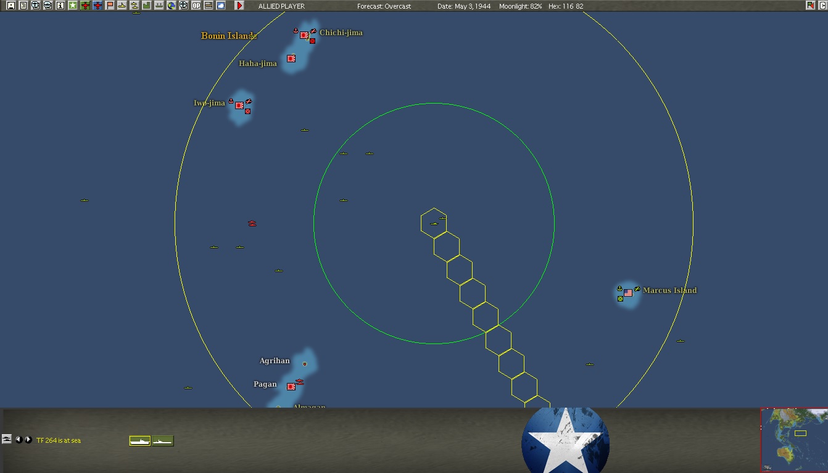Select the red plane on blue background icon

coord(97,6)
